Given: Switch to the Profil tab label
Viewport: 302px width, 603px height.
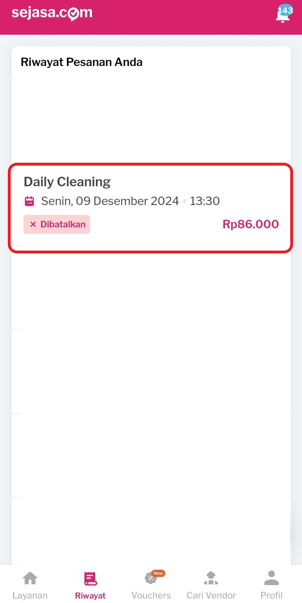Looking at the screenshot, I should 271,595.
